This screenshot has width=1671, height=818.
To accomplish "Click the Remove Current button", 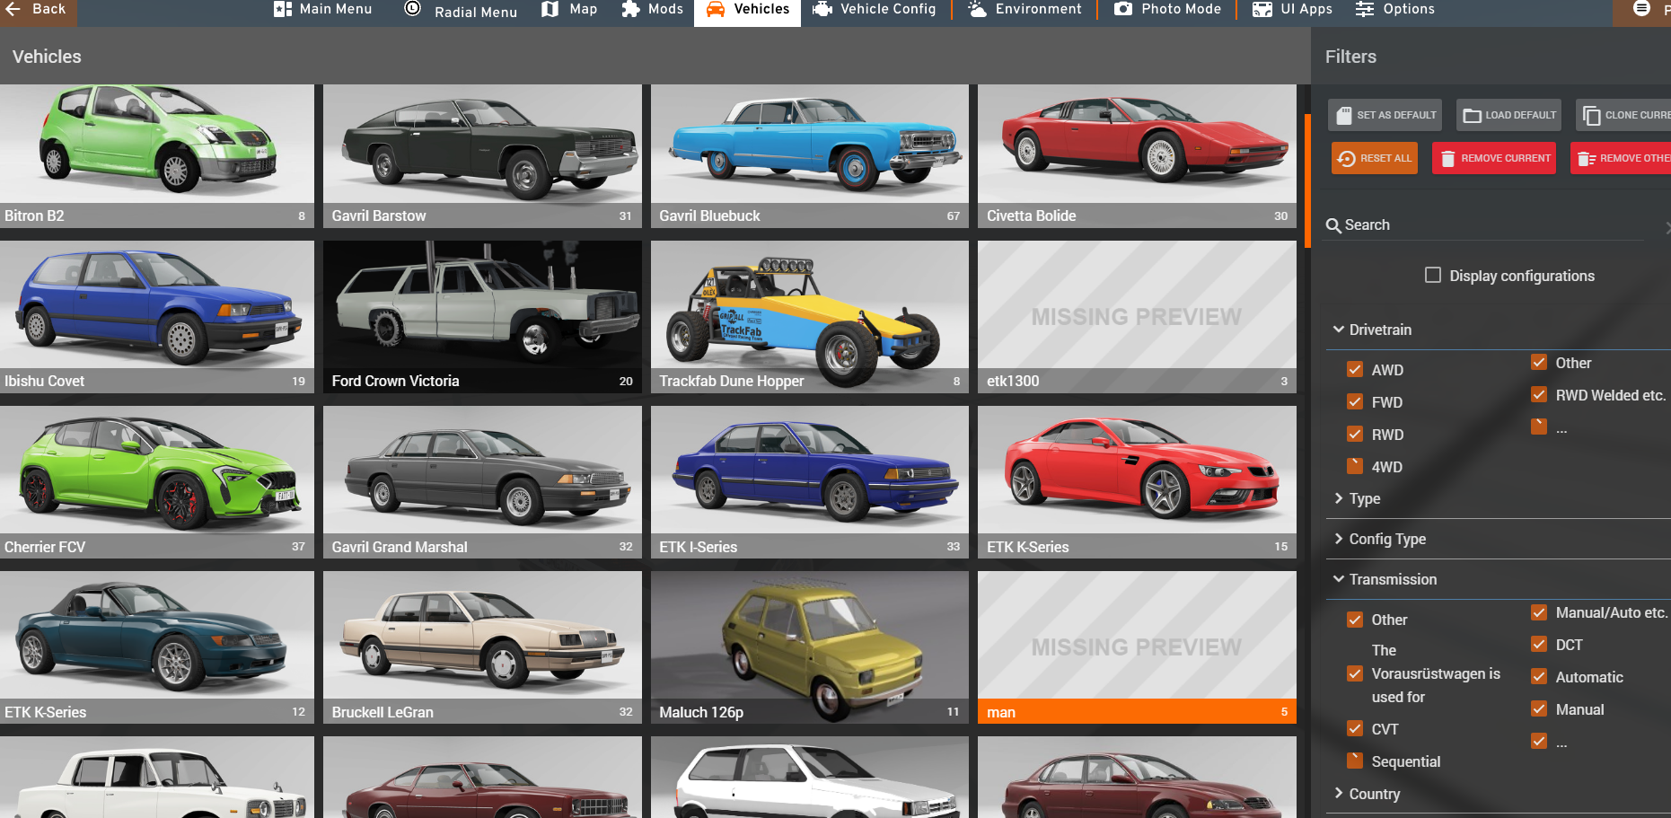I will [x=1494, y=158].
